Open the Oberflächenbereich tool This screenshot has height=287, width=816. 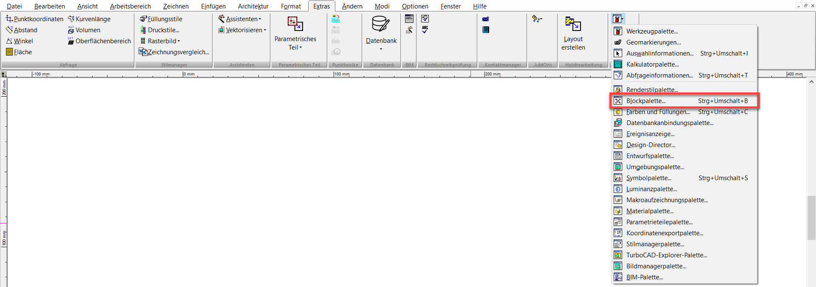point(99,41)
